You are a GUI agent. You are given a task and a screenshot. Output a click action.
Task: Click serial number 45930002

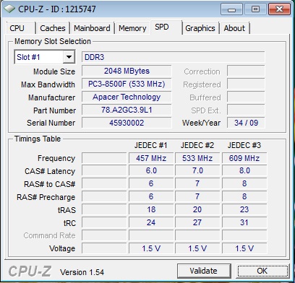127,123
